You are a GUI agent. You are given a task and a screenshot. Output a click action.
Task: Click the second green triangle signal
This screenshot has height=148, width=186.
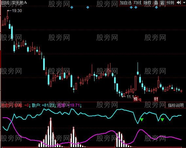pos(162,120)
